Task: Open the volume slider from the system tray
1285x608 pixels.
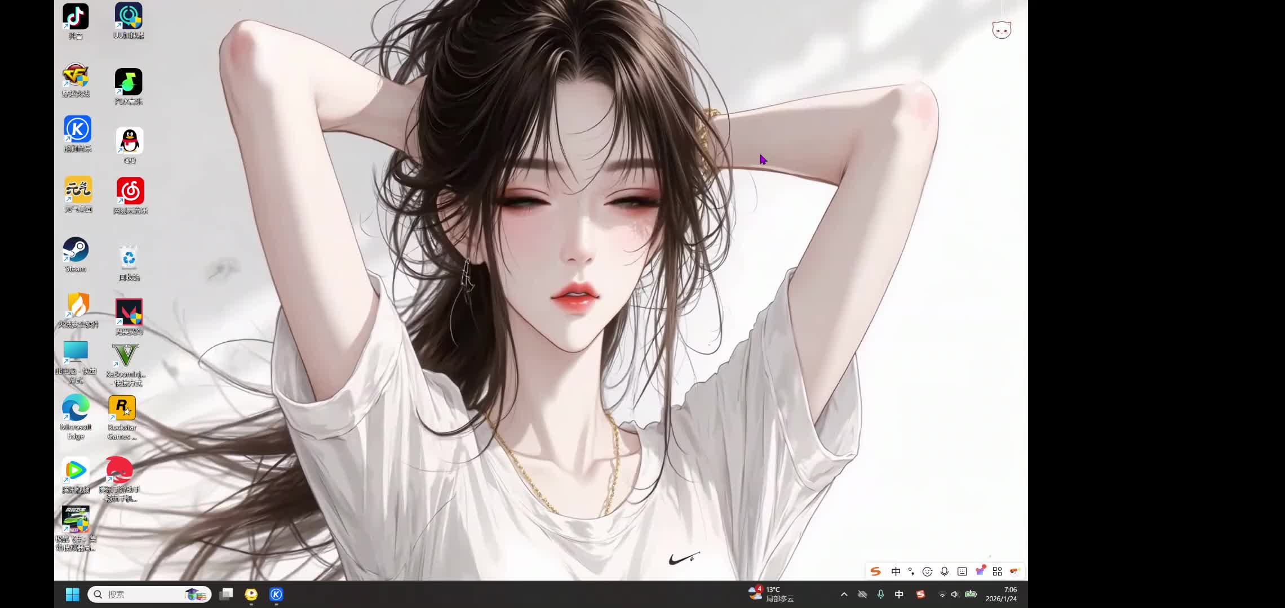Action: (954, 594)
